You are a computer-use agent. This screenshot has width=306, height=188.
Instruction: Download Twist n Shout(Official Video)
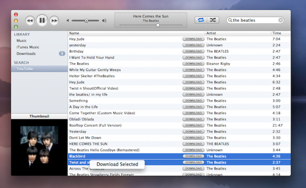193,88
